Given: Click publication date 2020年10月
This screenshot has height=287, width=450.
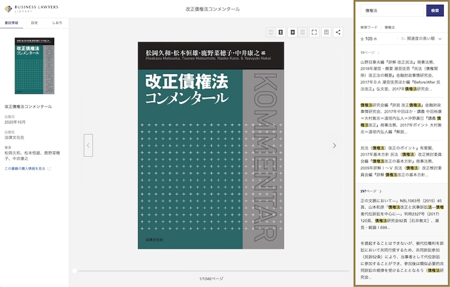Looking at the screenshot, I should [x=15, y=122].
